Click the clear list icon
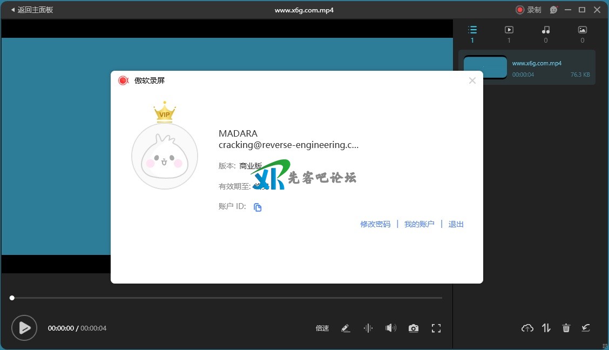 pos(586,328)
